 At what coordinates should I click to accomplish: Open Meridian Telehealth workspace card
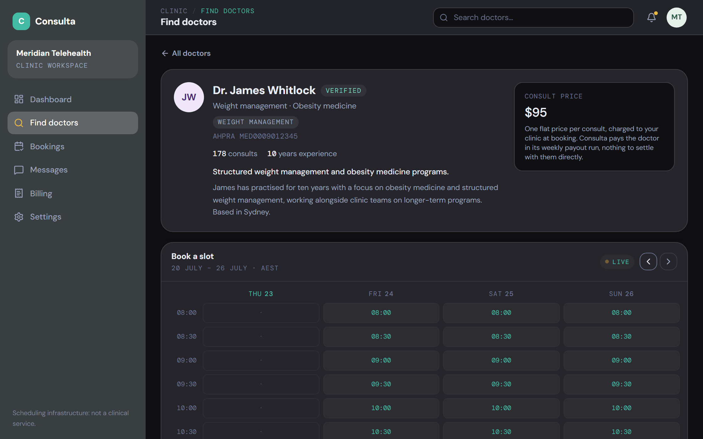click(x=73, y=59)
